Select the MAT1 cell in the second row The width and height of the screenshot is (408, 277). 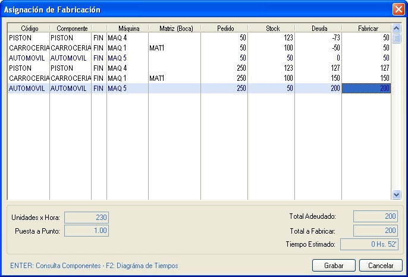[x=174, y=48]
